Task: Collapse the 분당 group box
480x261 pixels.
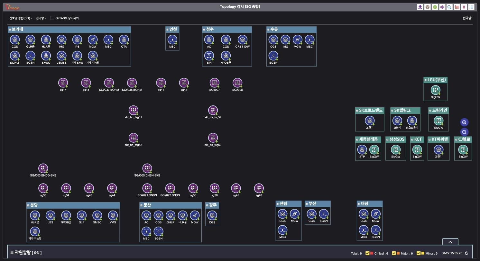Action: (28, 205)
